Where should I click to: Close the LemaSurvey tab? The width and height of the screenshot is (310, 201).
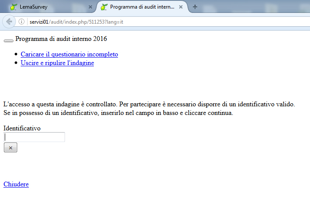click(x=90, y=7)
